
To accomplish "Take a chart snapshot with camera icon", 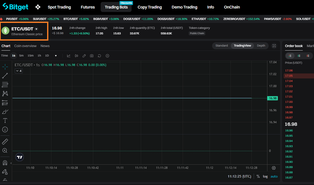I will [x=92, y=56].
